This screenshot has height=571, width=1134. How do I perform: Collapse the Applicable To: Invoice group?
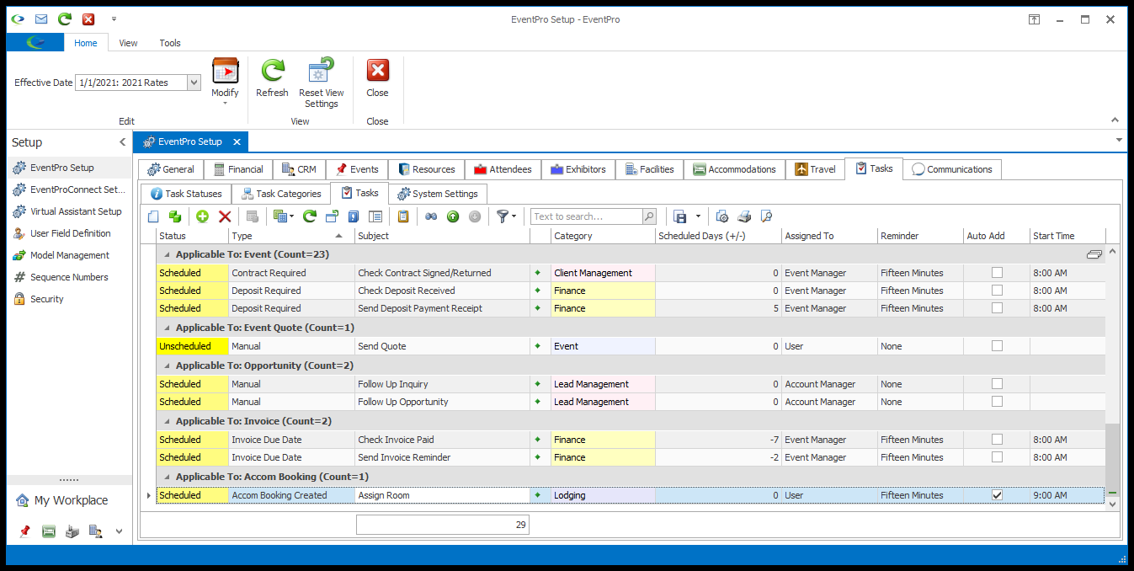tap(167, 421)
